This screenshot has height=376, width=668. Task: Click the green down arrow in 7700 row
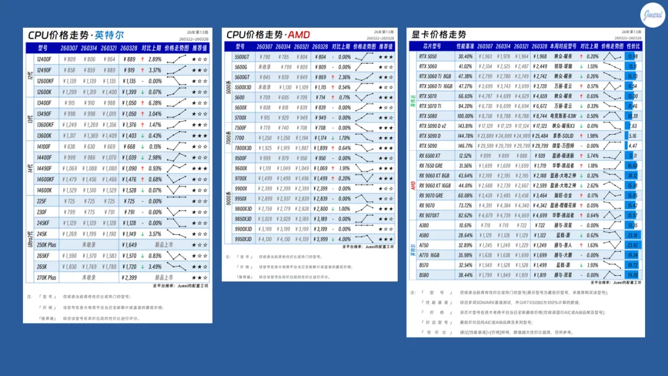tap(333, 138)
